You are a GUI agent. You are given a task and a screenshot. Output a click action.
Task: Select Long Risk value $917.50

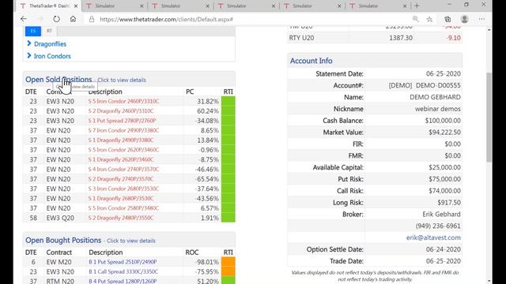449,202
